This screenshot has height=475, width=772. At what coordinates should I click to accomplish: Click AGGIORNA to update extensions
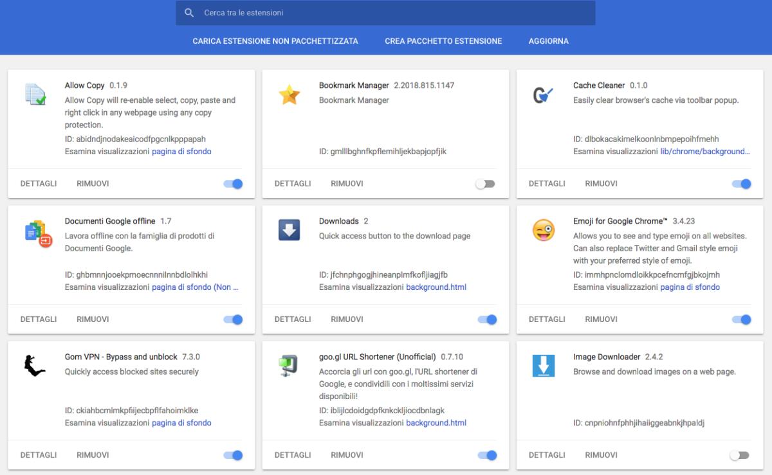[549, 40]
